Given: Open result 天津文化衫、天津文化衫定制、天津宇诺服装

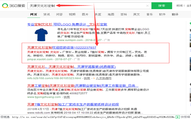Looking at the screenshot, I should pos(71,67).
